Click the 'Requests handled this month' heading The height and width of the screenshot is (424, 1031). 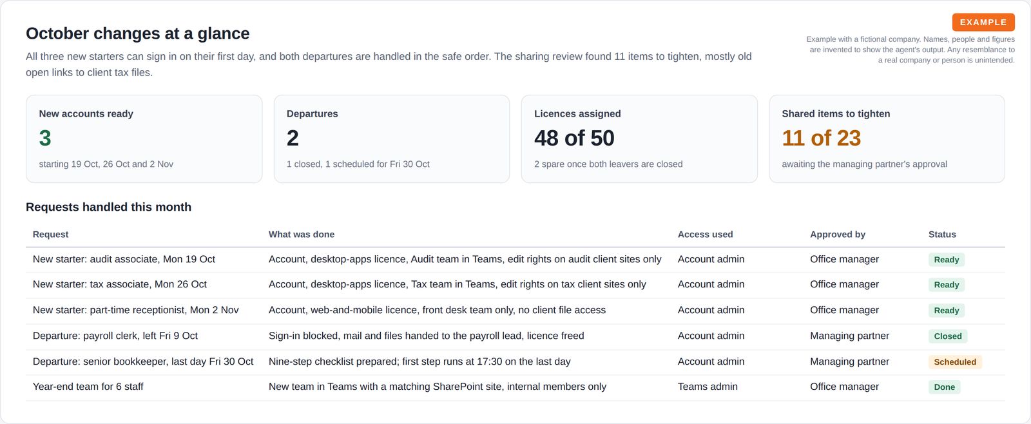(x=108, y=207)
